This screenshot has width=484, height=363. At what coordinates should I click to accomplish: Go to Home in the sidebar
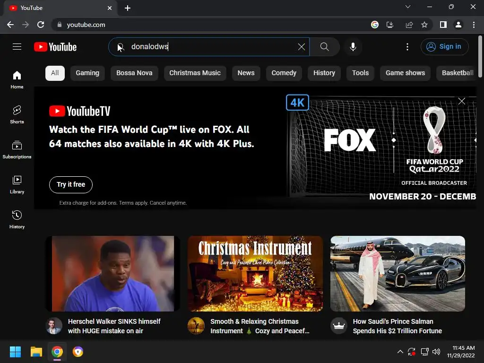[17, 79]
